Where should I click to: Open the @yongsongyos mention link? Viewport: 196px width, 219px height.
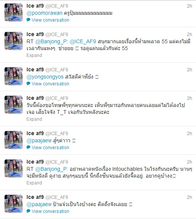click(45, 77)
